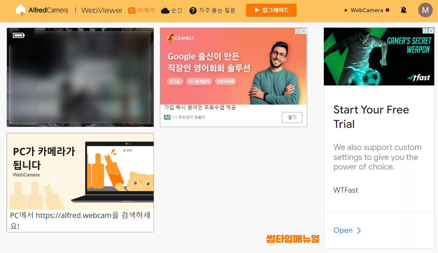Image resolution: width=438 pixels, height=253 pixels.
Task: Open the 순간 moments tab
Action: point(172,10)
